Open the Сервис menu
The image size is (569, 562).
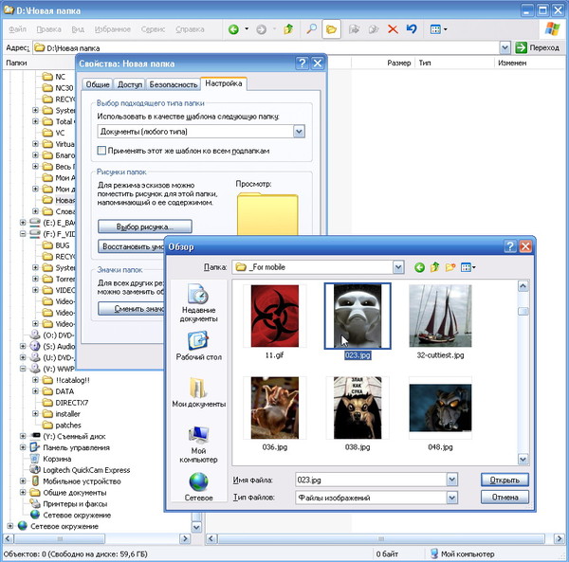click(x=153, y=29)
